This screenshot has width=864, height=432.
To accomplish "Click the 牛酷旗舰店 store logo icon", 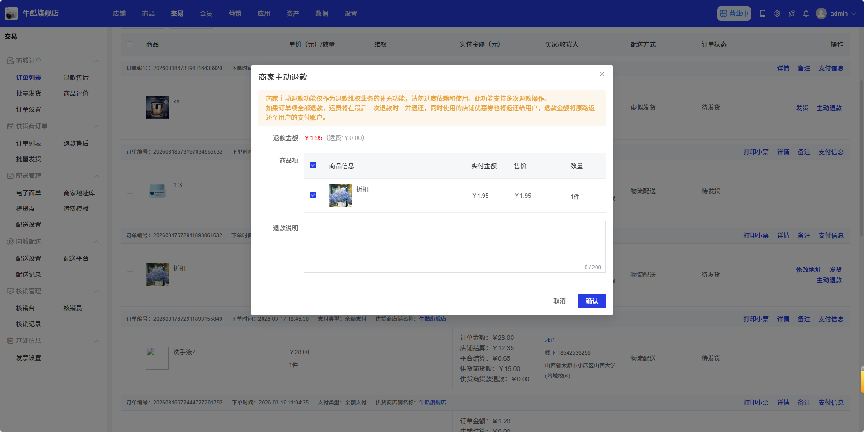I will pyautogui.click(x=11, y=14).
